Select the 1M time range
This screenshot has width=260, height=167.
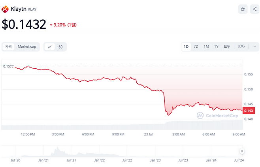coord(206,47)
